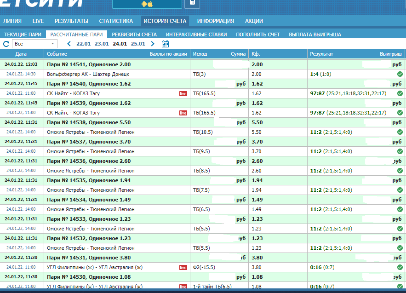The image size is (406, 293).
Task: Click the calculator icon at the top
Action: pos(192,4)
